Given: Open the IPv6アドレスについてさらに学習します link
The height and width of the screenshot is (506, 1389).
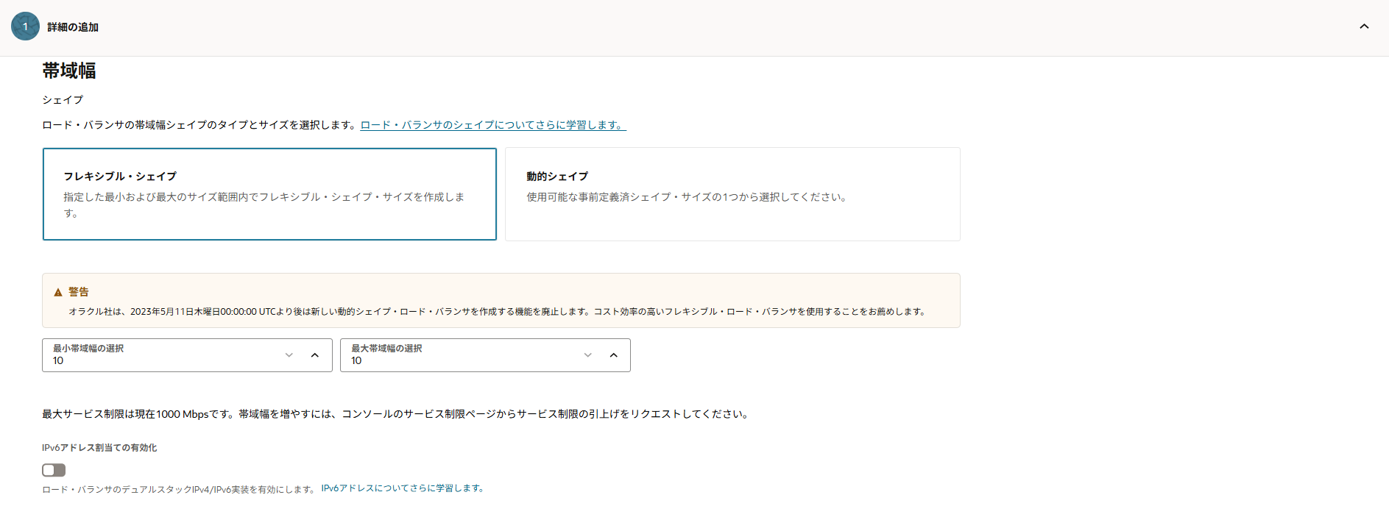Looking at the screenshot, I should coord(403,488).
